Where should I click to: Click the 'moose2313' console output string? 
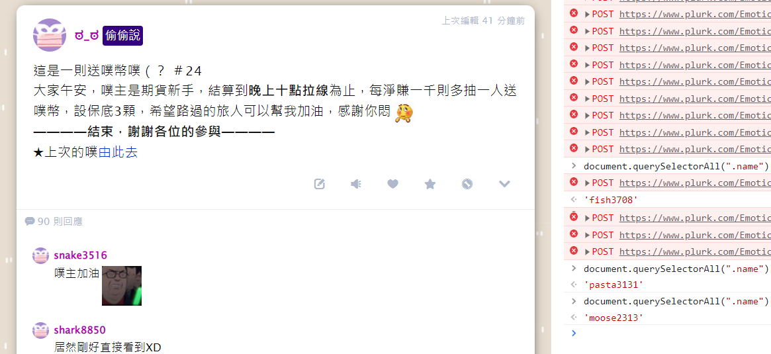(x=613, y=318)
